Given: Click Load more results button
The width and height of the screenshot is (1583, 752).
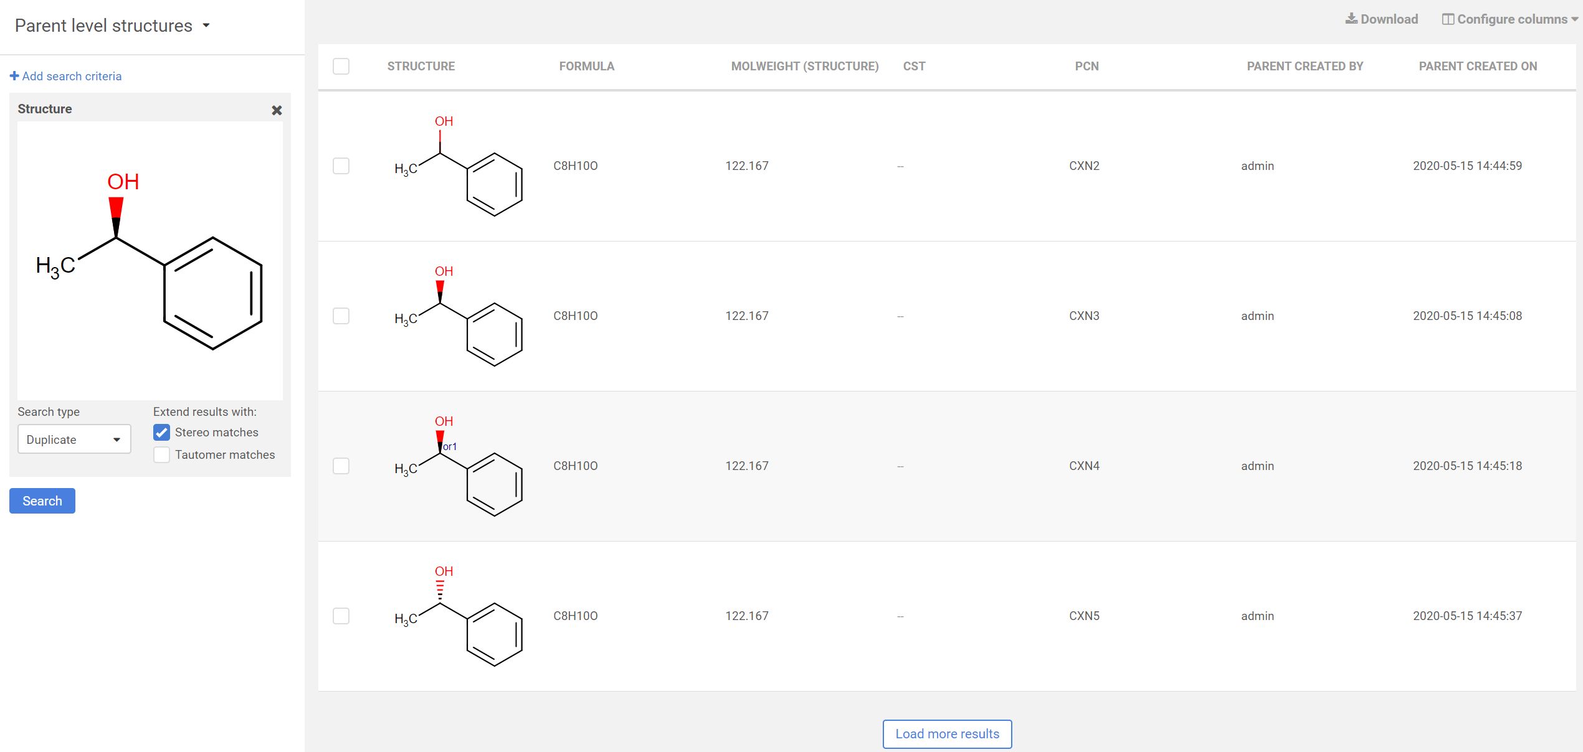Looking at the screenshot, I should (946, 734).
